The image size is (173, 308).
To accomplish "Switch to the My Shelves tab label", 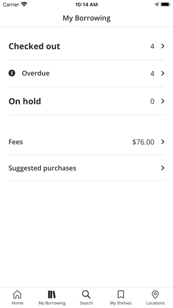I will pyautogui.click(x=120, y=303).
